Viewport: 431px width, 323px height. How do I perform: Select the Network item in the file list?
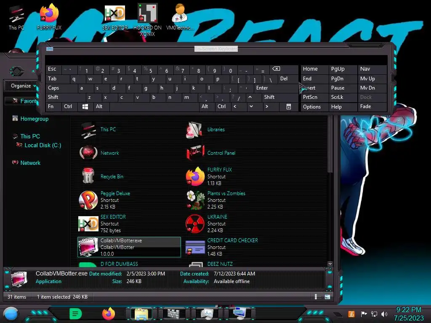coord(99,153)
